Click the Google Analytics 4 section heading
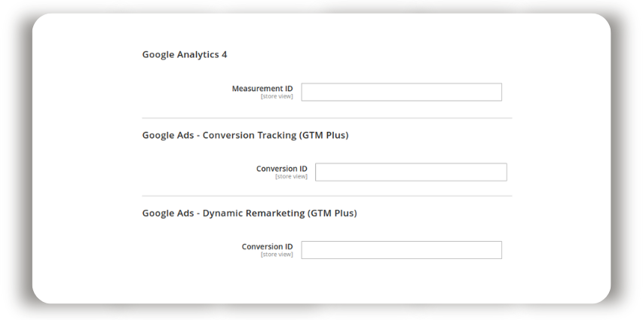643x320 pixels. click(x=185, y=54)
